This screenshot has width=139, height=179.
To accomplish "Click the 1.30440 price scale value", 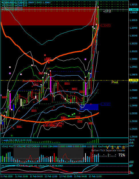I will click(134, 28).
